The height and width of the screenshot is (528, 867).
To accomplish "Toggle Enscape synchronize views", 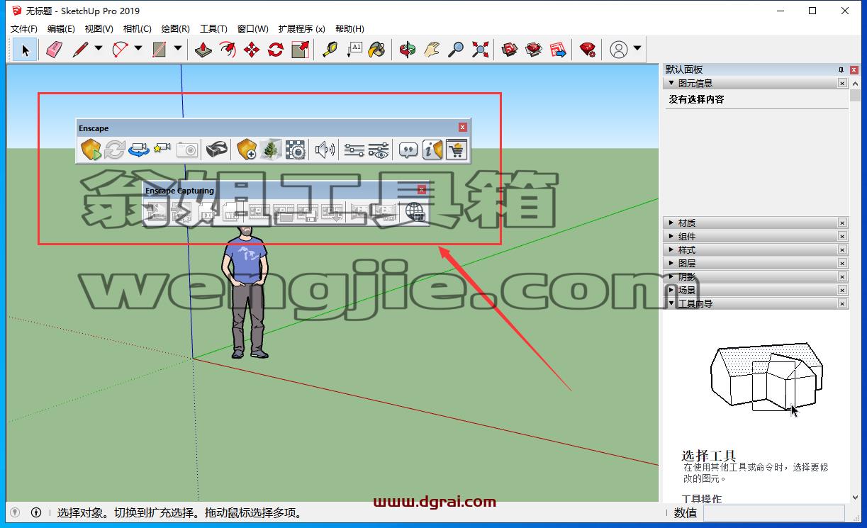I will click(x=139, y=150).
